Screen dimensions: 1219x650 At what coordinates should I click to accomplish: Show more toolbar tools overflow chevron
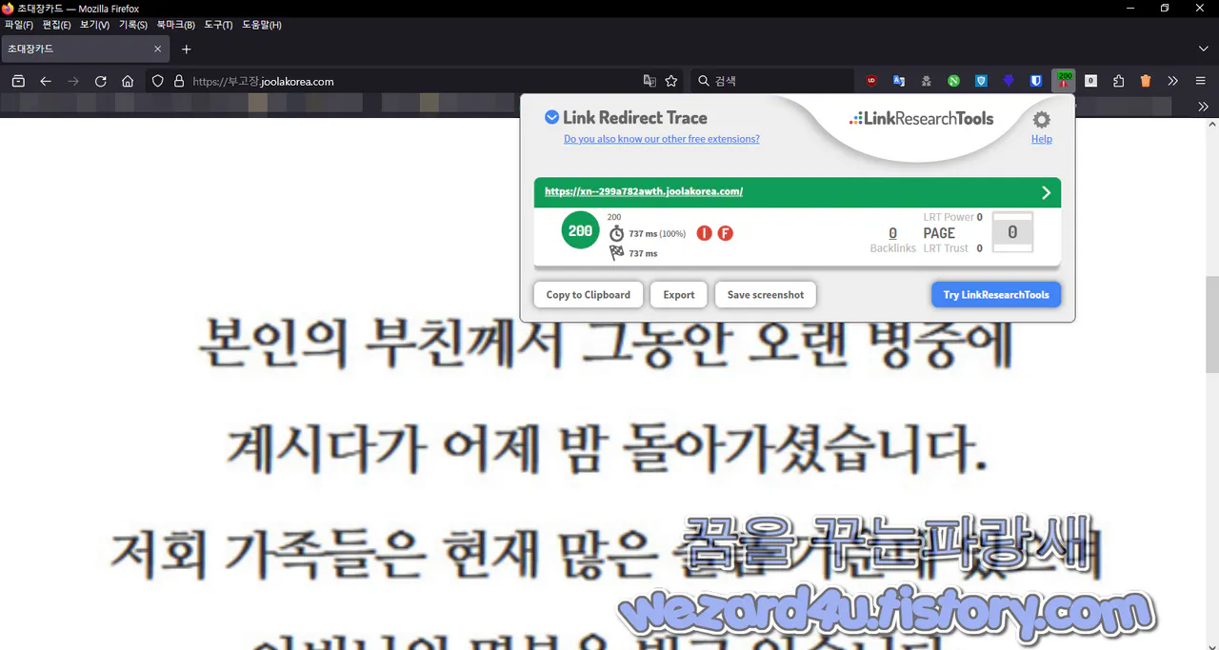coord(1173,81)
